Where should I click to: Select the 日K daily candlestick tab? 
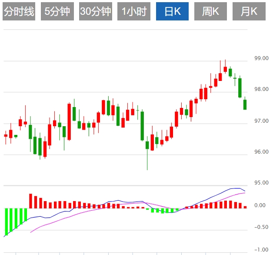tap(173, 11)
